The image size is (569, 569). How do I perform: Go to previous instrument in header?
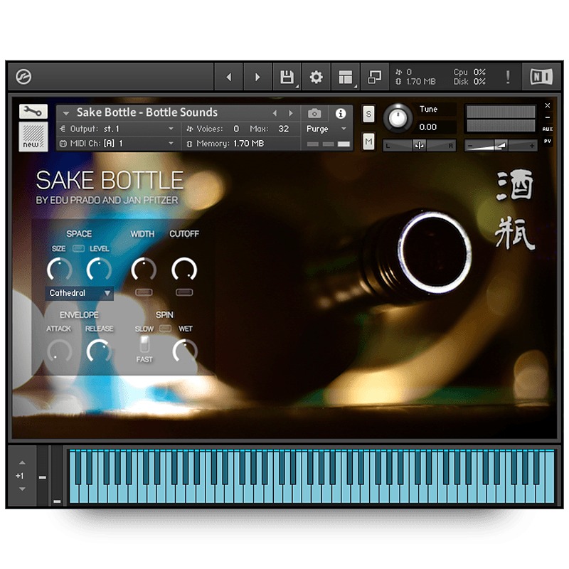pos(228,77)
